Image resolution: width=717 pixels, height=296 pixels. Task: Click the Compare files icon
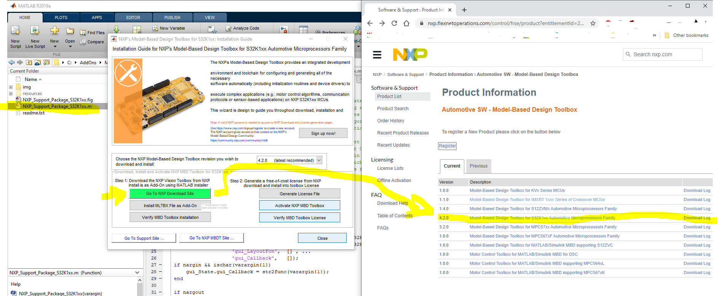(x=83, y=42)
